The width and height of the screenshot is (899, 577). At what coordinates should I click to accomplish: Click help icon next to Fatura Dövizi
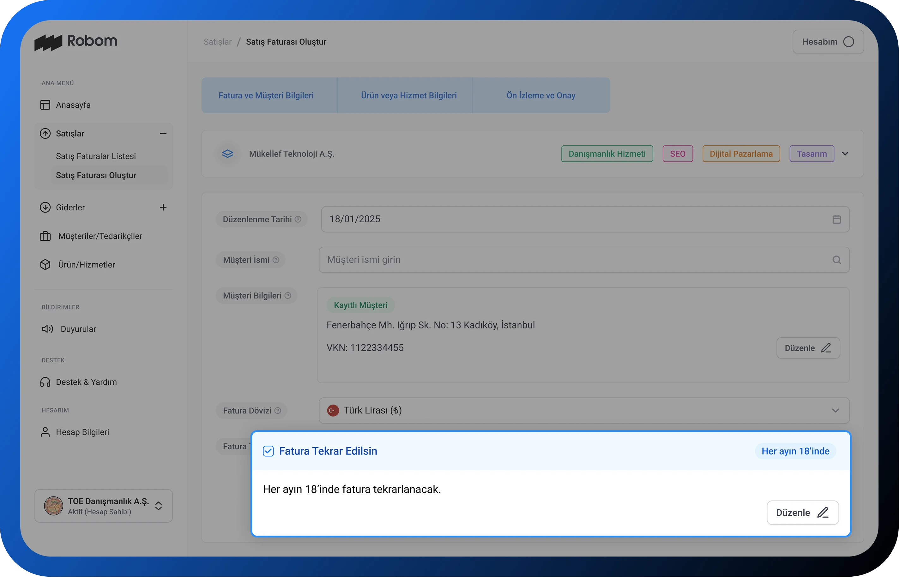click(278, 411)
